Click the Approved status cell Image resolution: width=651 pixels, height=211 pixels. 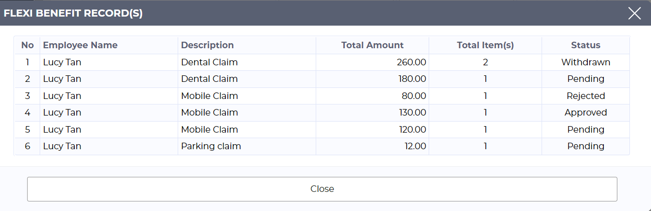coord(585,113)
